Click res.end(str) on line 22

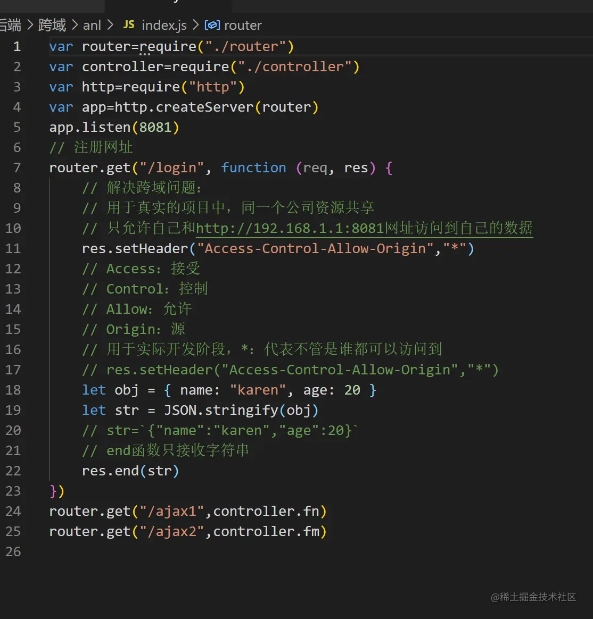[130, 471]
